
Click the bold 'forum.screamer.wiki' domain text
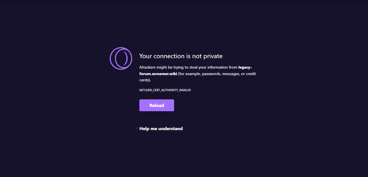158,74
